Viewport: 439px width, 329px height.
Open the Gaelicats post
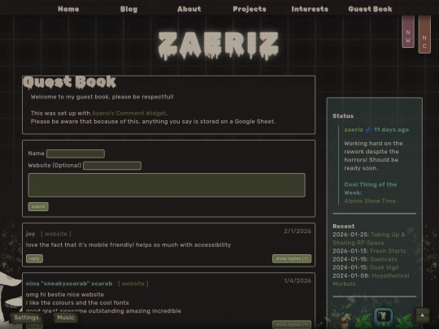[x=383, y=259]
